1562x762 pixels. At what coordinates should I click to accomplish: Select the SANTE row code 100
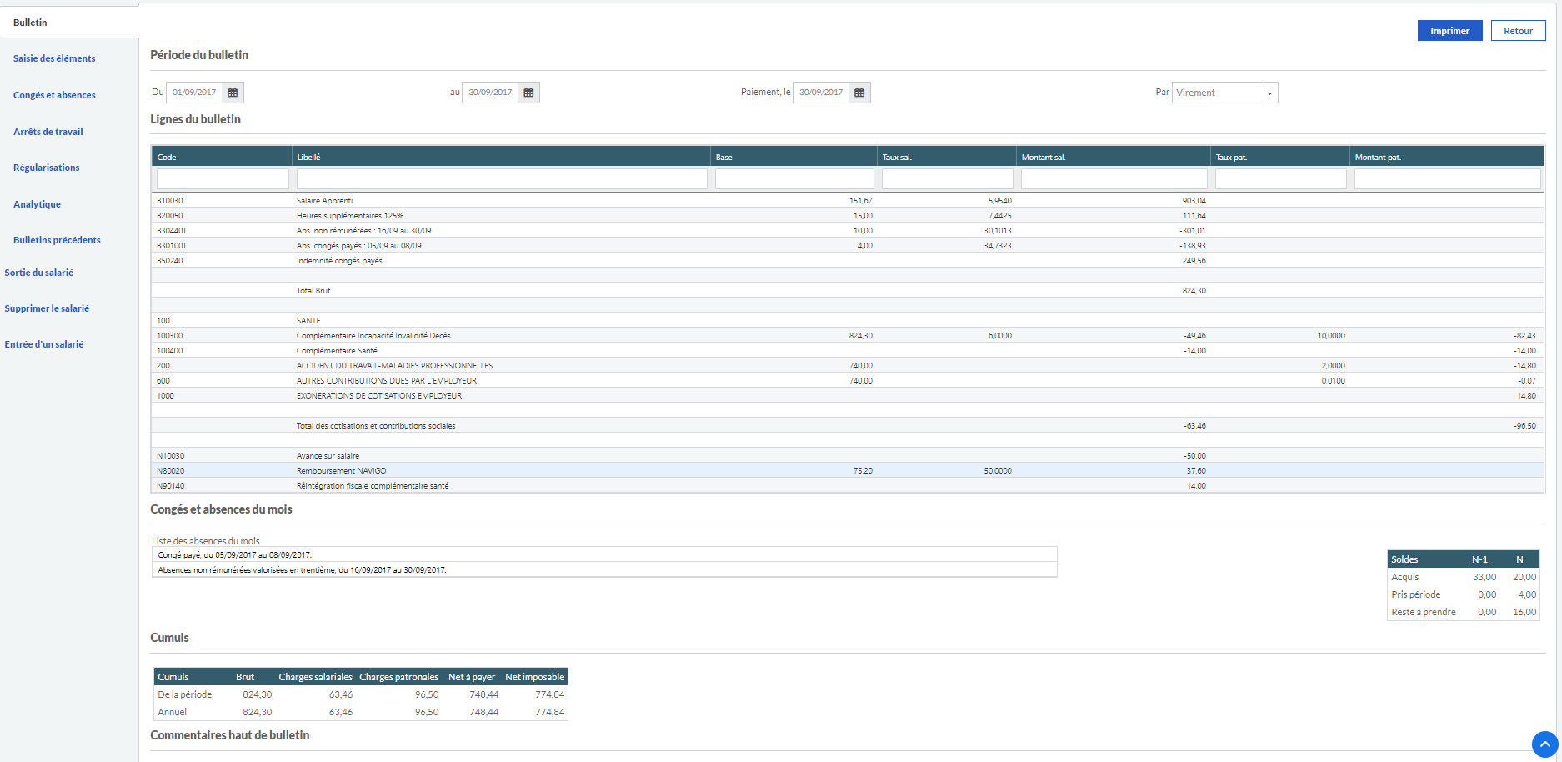[x=848, y=321]
